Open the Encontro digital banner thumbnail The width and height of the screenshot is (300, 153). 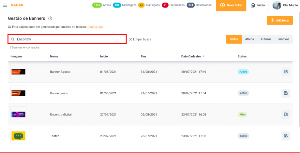pyautogui.click(x=18, y=115)
